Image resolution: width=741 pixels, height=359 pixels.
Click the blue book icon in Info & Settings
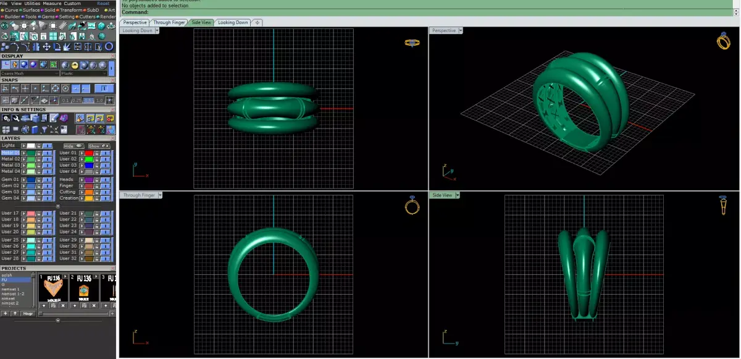[x=35, y=129]
